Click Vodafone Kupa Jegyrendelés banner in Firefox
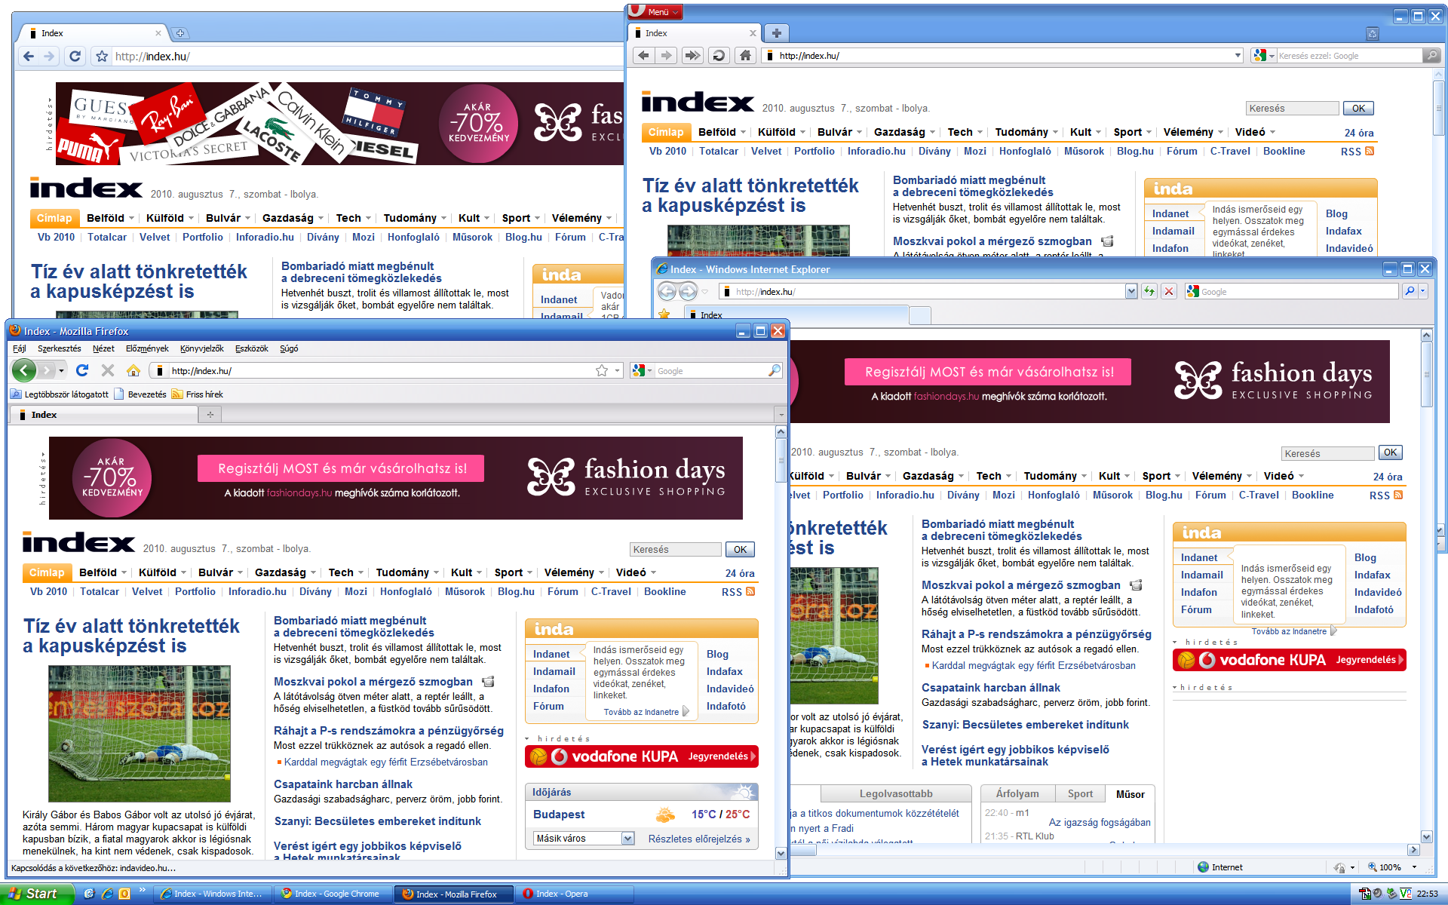Screen dimensions: 1448x905 (641, 756)
